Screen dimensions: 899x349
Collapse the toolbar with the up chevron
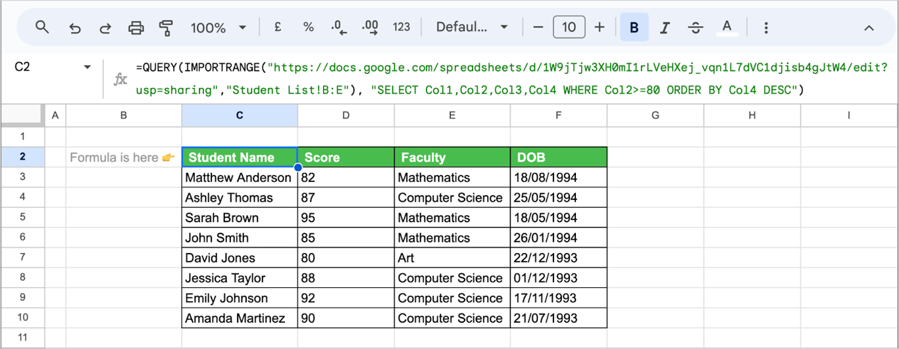coord(869,28)
